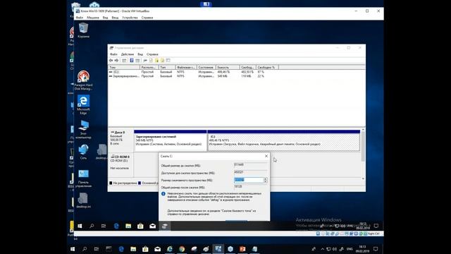The image size is (451, 254).
Task: Select Disk Management button in guest taskbar
Action: 164,226
